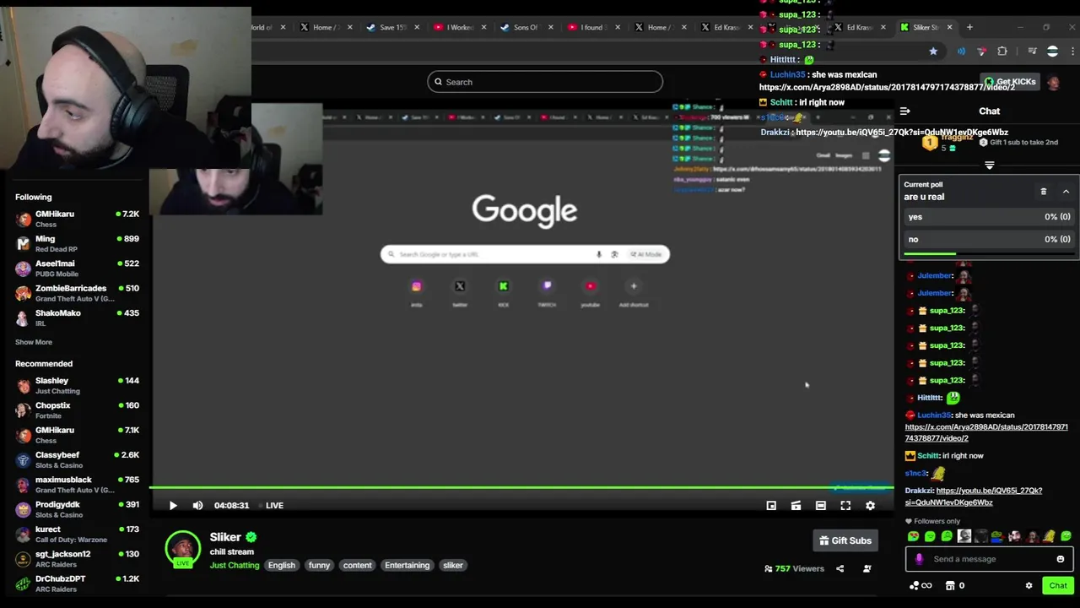Open the Luchin35 x.com link in chat
1080x608 pixels.
(x=986, y=432)
